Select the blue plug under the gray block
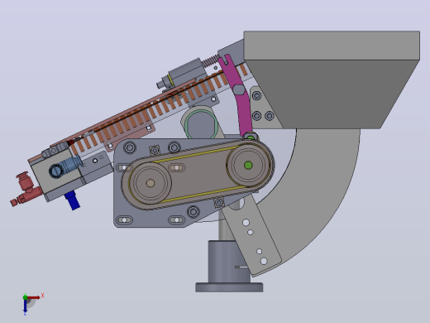This screenshot has height=323, width=430. click(x=72, y=200)
